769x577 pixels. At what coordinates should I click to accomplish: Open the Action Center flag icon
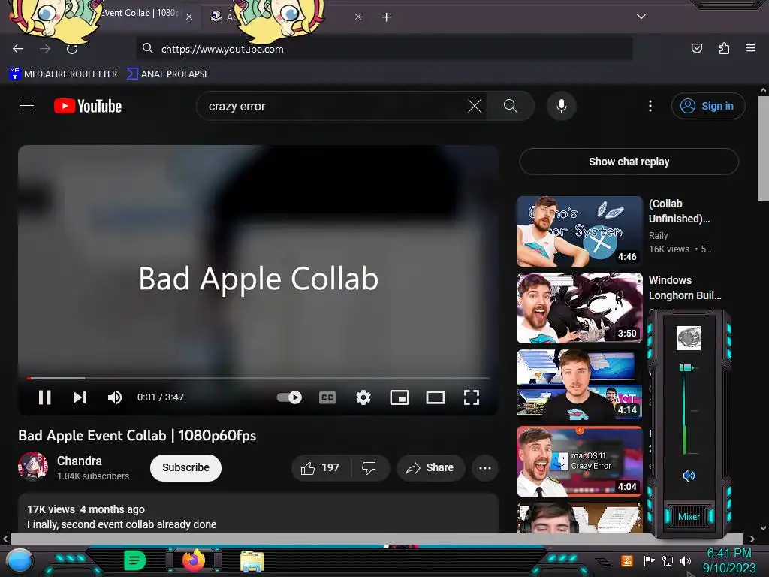(x=650, y=560)
